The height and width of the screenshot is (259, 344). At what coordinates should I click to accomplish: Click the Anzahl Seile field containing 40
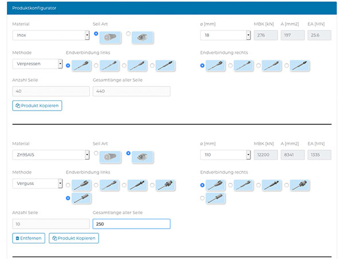tap(50, 91)
